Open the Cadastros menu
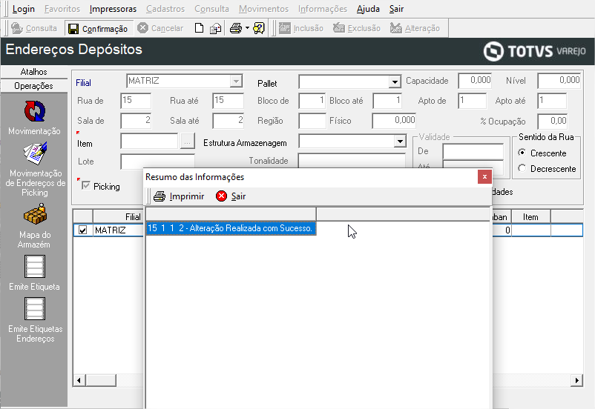This screenshot has height=409, width=595. [x=165, y=9]
